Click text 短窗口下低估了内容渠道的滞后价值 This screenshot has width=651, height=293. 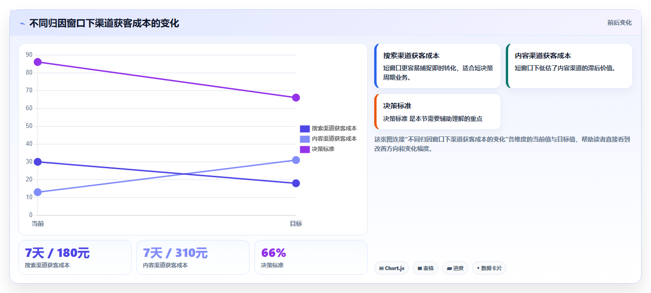pos(565,68)
